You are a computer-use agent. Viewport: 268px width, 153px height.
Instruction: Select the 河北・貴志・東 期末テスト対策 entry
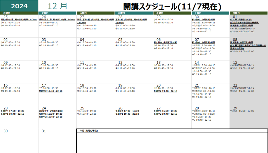tap(19, 20)
